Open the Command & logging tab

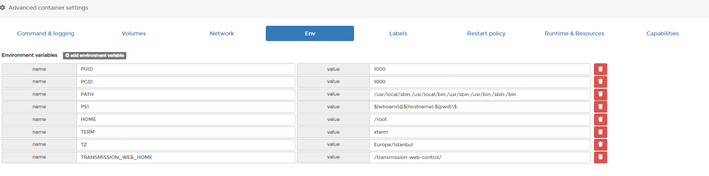coord(45,33)
